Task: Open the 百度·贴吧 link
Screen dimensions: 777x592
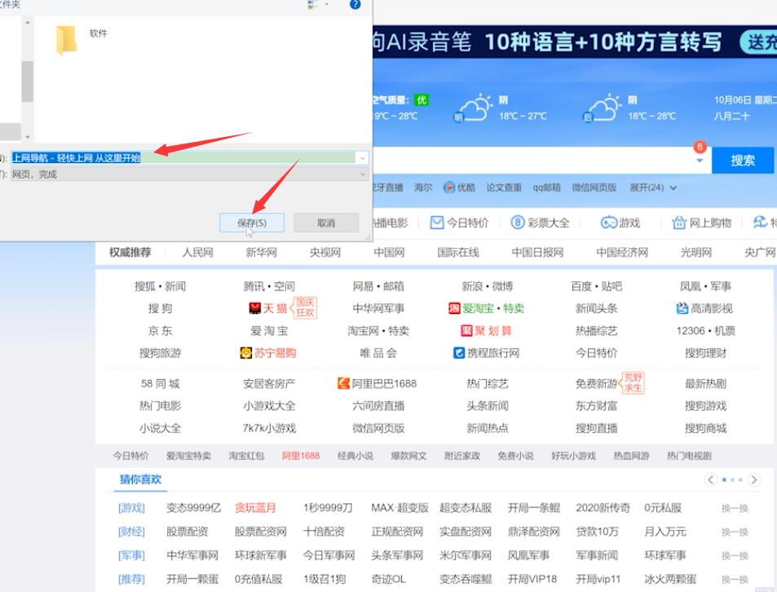Action: pyautogui.click(x=596, y=286)
